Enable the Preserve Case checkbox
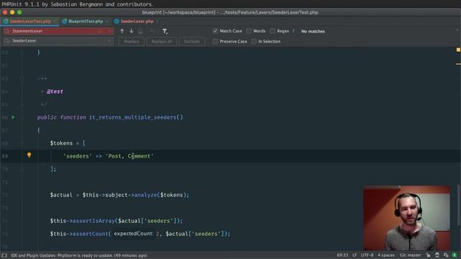 click(x=215, y=42)
